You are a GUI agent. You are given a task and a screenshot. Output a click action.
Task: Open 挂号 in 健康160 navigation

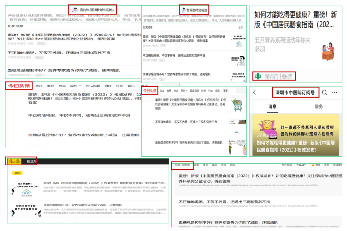205,165
